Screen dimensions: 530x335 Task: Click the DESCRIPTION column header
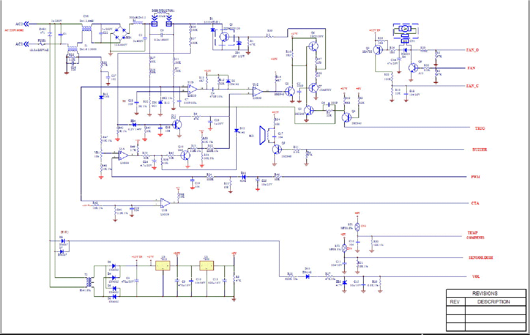(495, 302)
